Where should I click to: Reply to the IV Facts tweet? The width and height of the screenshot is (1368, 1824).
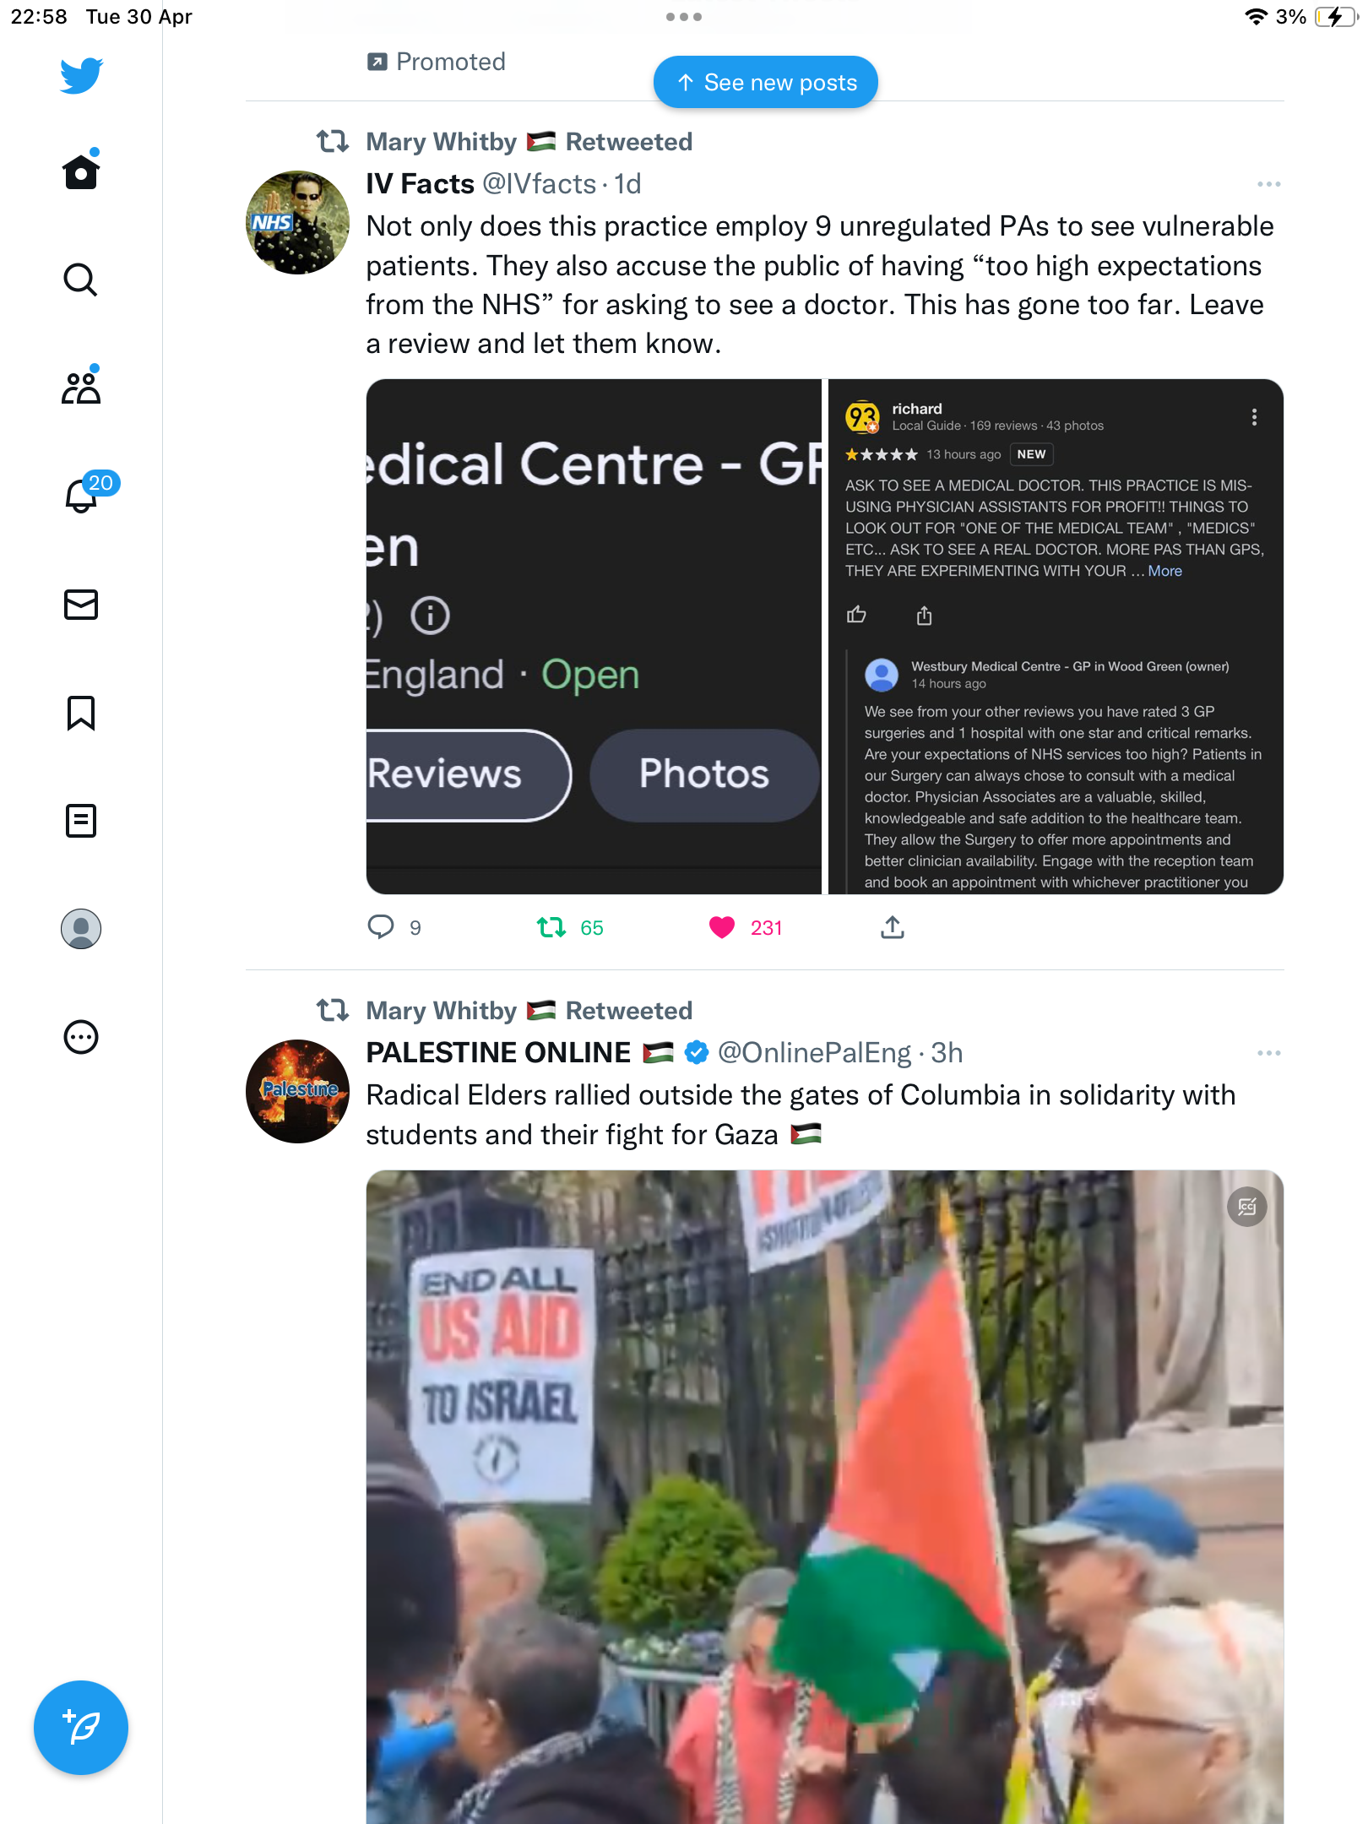point(381,927)
